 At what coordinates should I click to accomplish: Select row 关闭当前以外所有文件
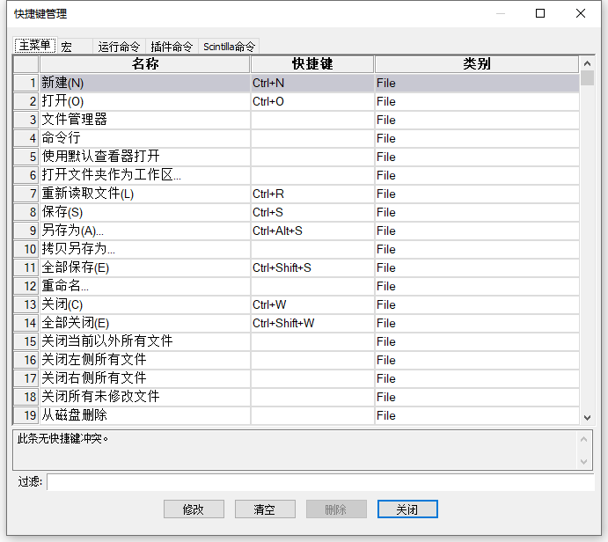(x=297, y=342)
